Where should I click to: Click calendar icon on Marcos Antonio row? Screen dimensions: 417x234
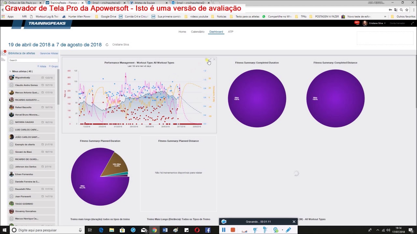pos(42,93)
